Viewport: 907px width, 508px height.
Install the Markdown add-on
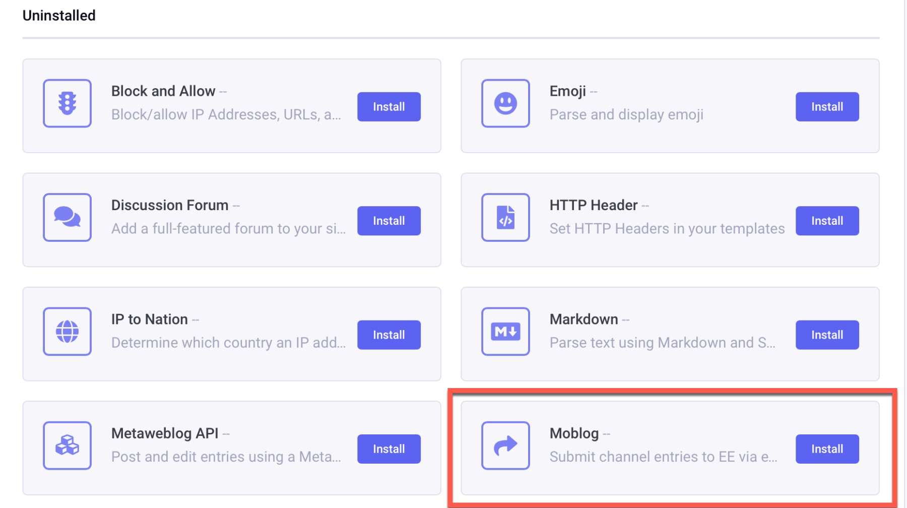(827, 335)
